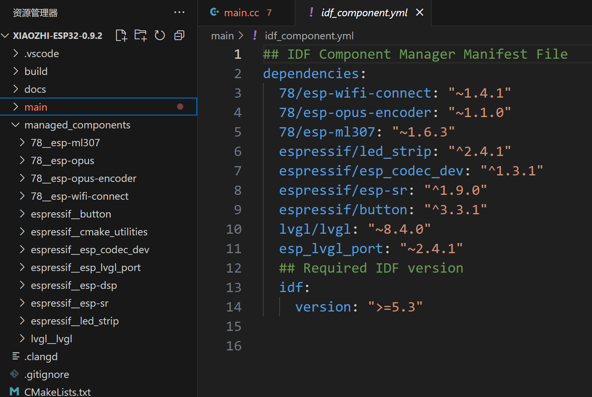Expand the espressif__button folder
This screenshot has height=397, width=592.
point(22,213)
